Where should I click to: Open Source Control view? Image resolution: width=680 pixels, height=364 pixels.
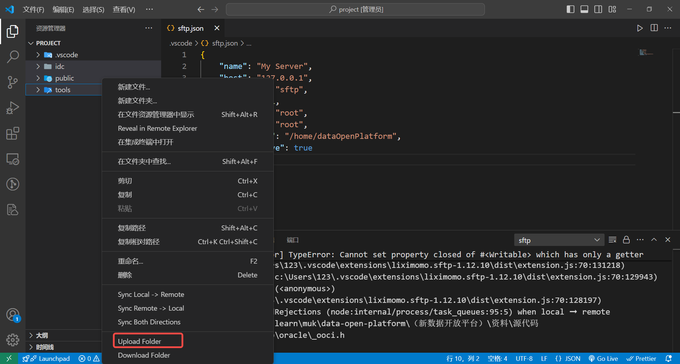coord(13,82)
